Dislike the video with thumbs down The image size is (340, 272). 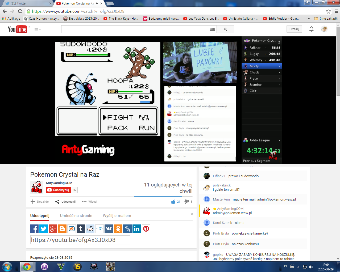click(187, 202)
